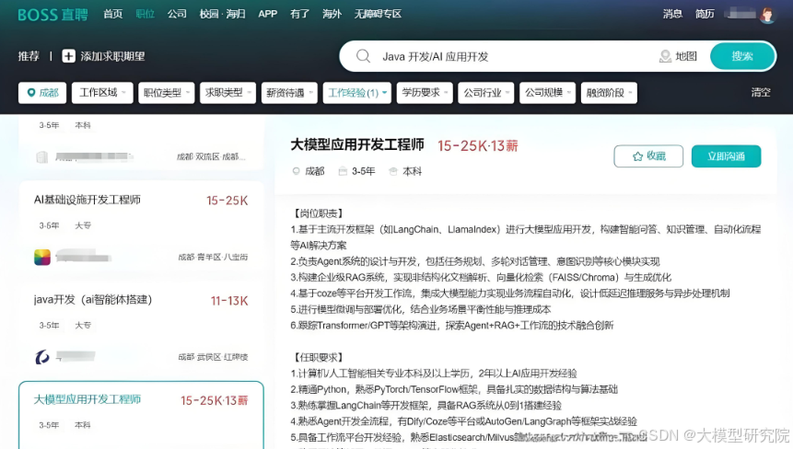Select 职位 in top navigation
Viewport: 793px width, 449px height.
click(146, 14)
